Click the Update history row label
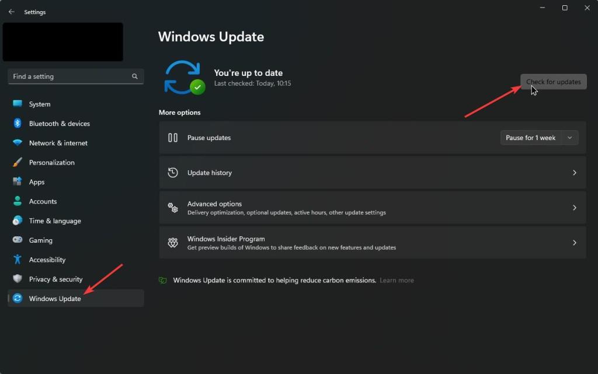 pyautogui.click(x=210, y=173)
